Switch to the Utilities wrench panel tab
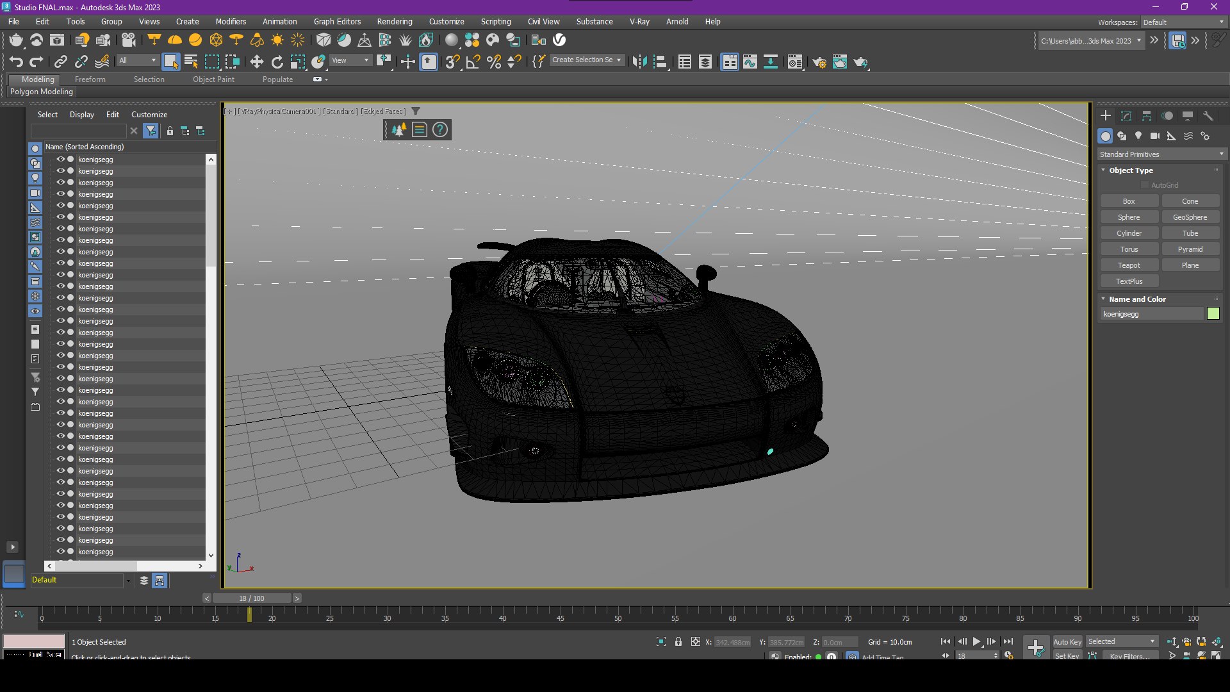 click(1208, 116)
